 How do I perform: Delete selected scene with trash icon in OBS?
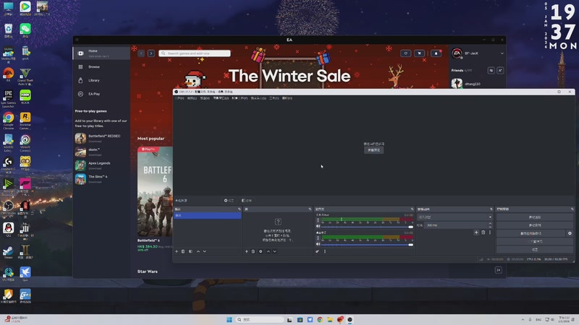pos(183,251)
